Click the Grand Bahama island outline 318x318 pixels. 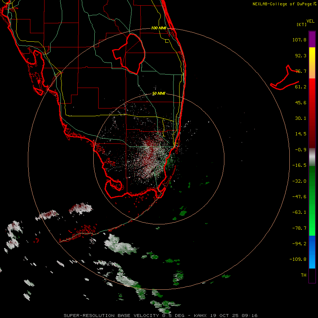284,78
